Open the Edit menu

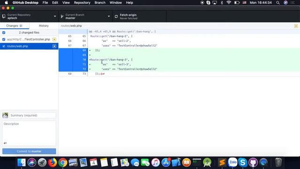click(55, 3)
